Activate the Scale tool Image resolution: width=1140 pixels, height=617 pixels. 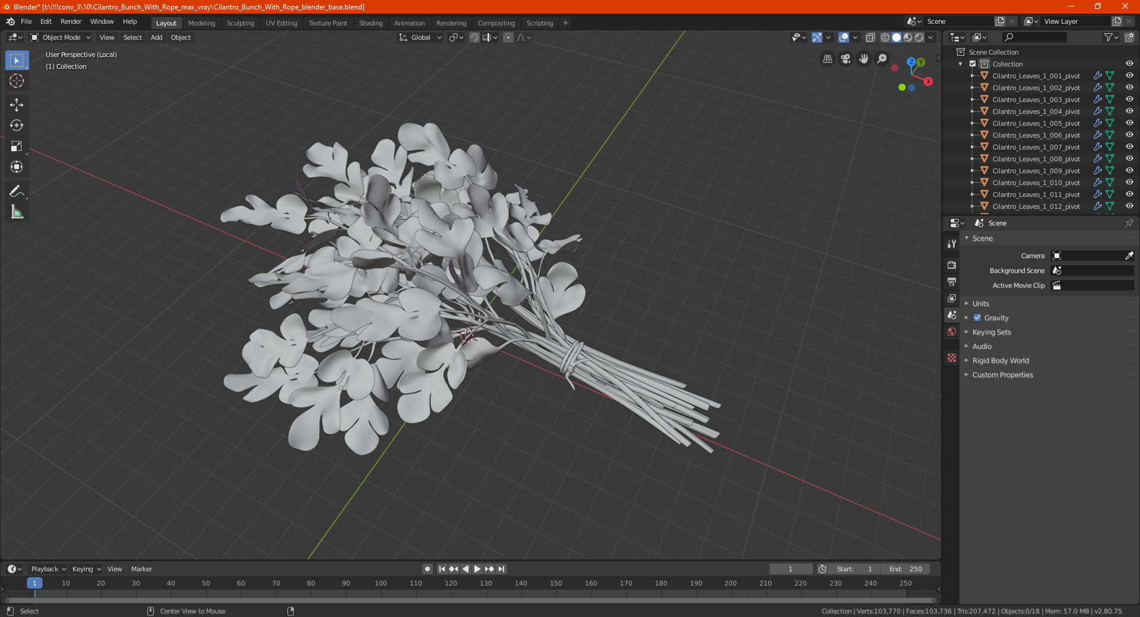click(17, 146)
